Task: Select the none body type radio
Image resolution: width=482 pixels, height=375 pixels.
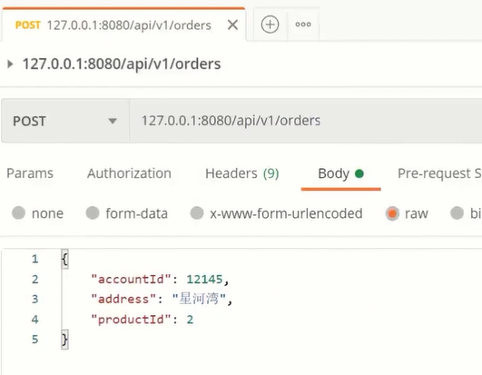Action: [18, 213]
